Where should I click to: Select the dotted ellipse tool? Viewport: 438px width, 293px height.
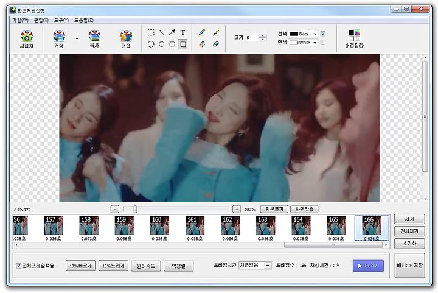click(151, 44)
